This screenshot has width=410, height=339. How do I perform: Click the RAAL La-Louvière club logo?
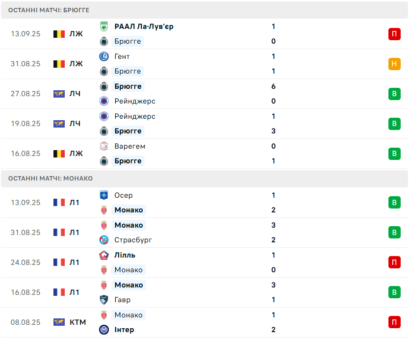104,26
